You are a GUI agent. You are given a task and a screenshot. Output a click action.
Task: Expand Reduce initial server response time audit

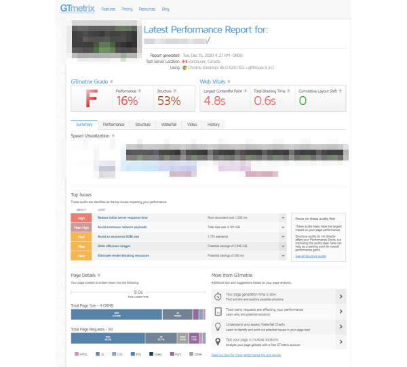[x=283, y=218]
